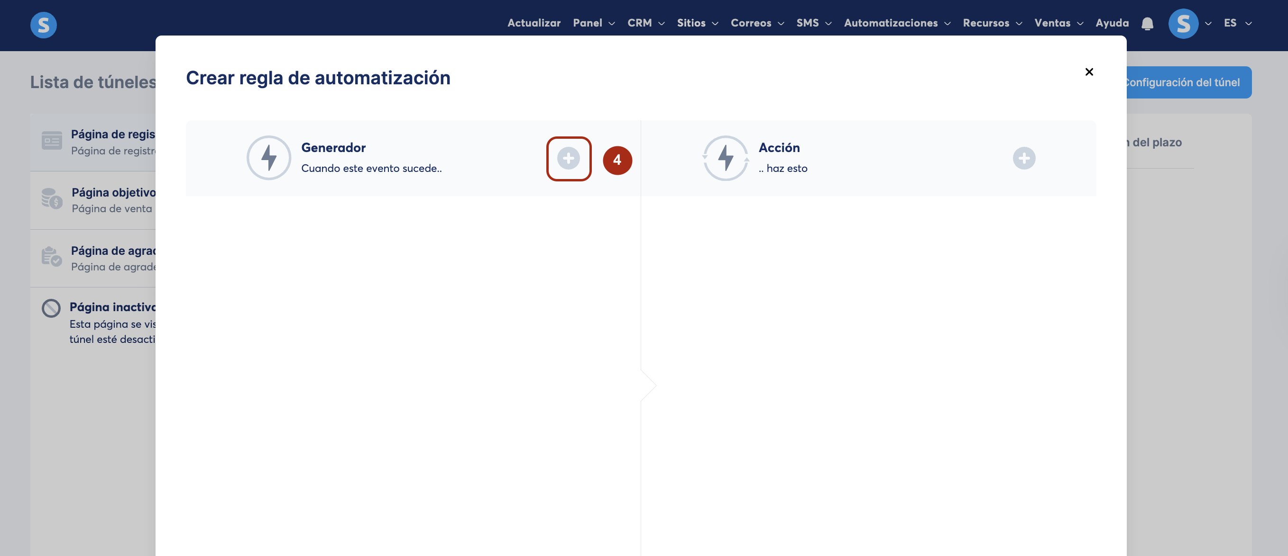Open the notifications bell

coord(1147,24)
